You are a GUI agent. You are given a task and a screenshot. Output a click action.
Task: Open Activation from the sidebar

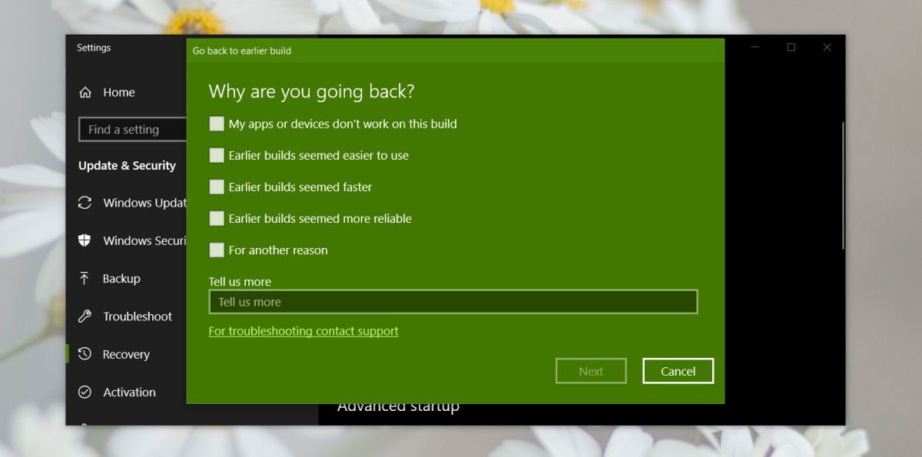tap(128, 392)
